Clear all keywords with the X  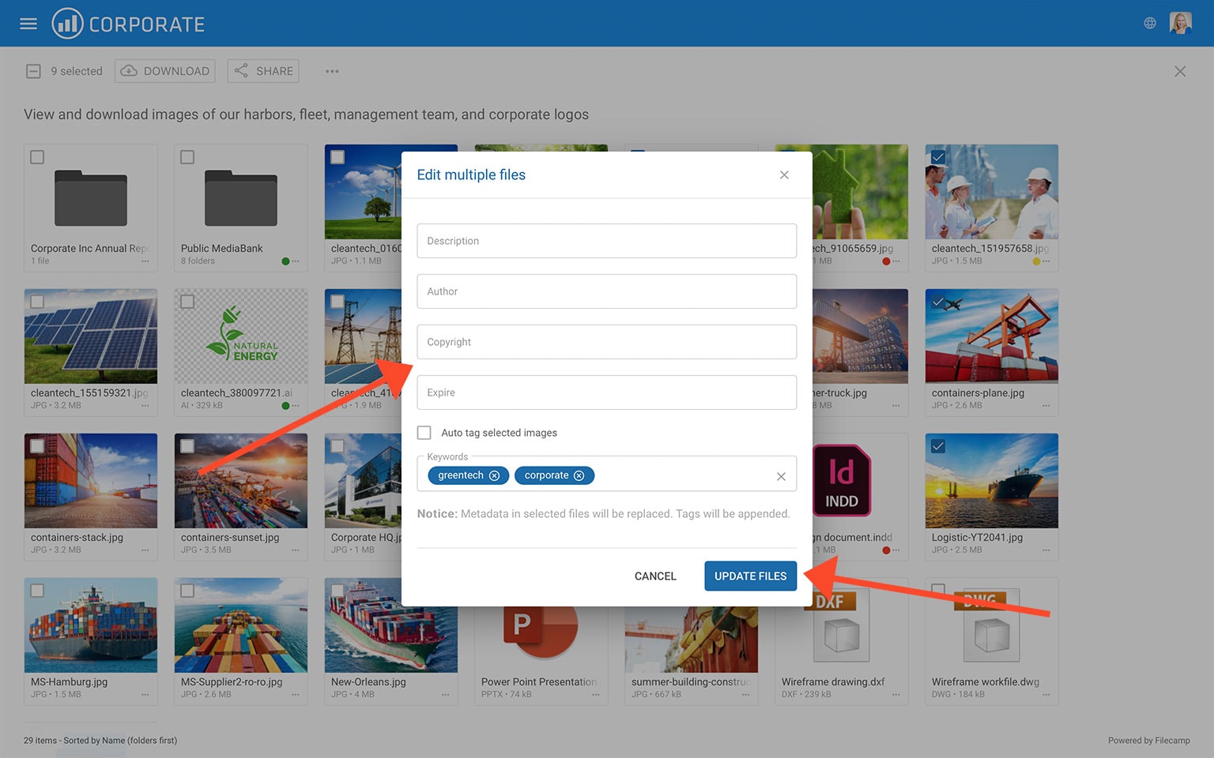(x=781, y=476)
